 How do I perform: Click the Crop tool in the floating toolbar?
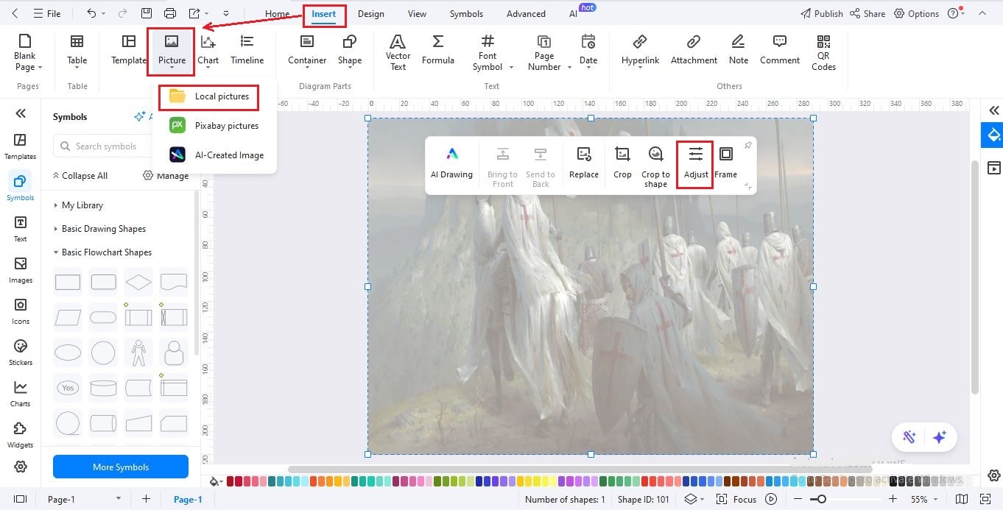pos(622,163)
